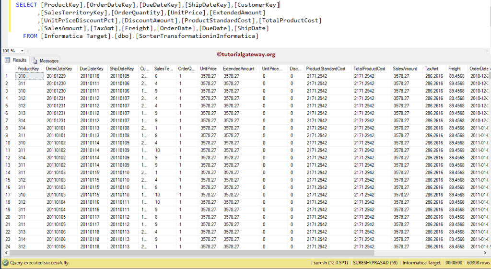Open the 100 % zoom dropdown
The height and width of the screenshot is (269, 491).
[22, 51]
